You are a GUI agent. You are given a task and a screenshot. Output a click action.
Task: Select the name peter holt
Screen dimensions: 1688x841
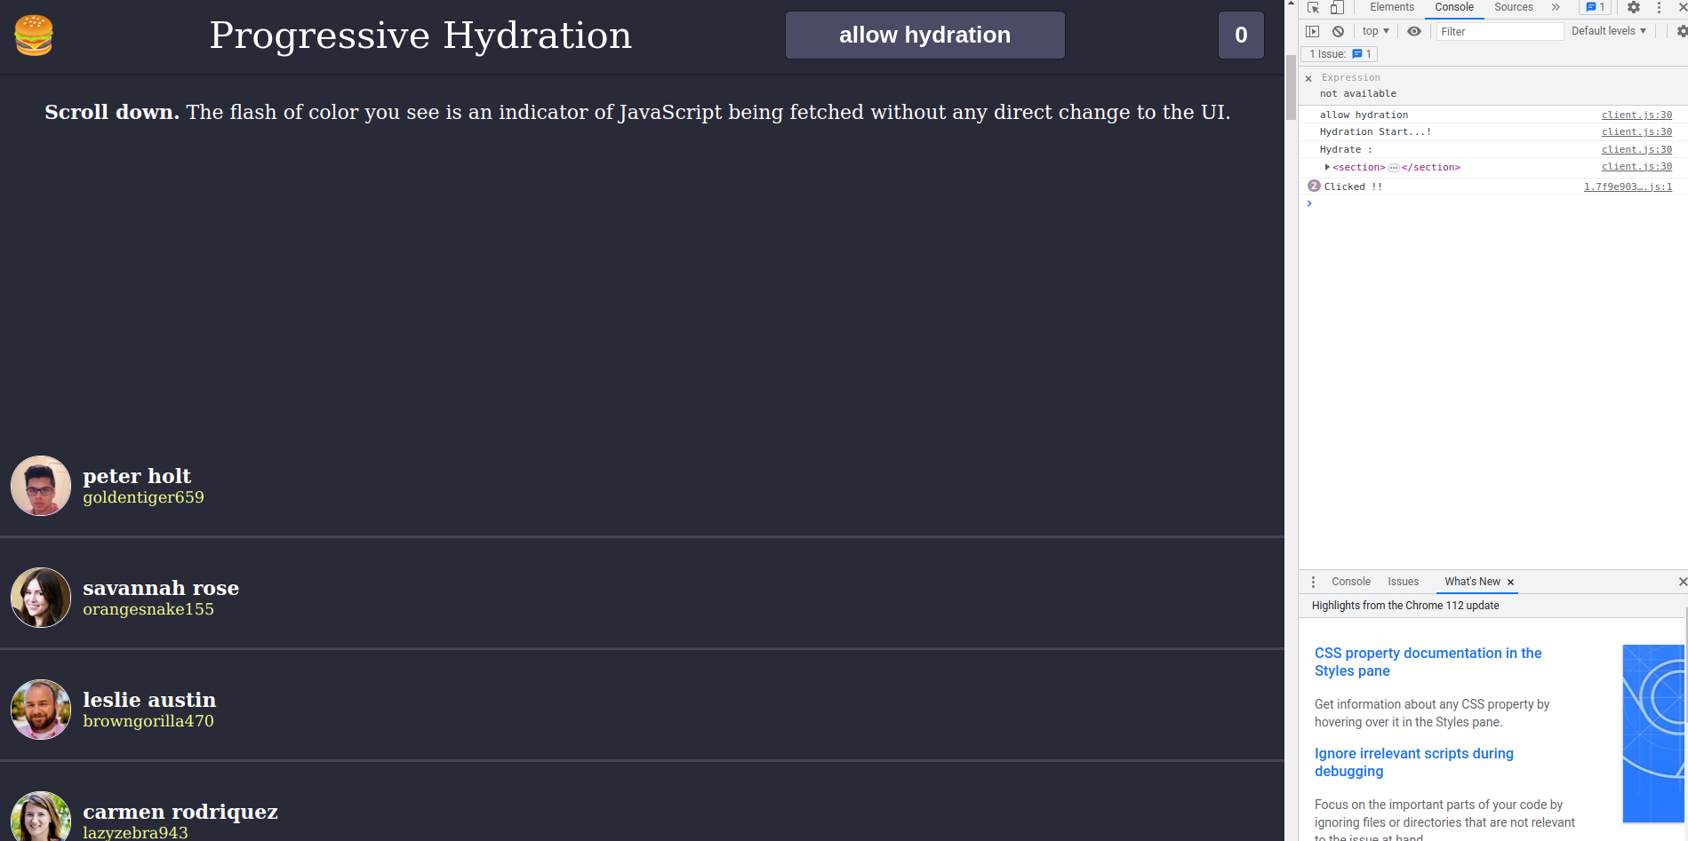click(x=137, y=476)
